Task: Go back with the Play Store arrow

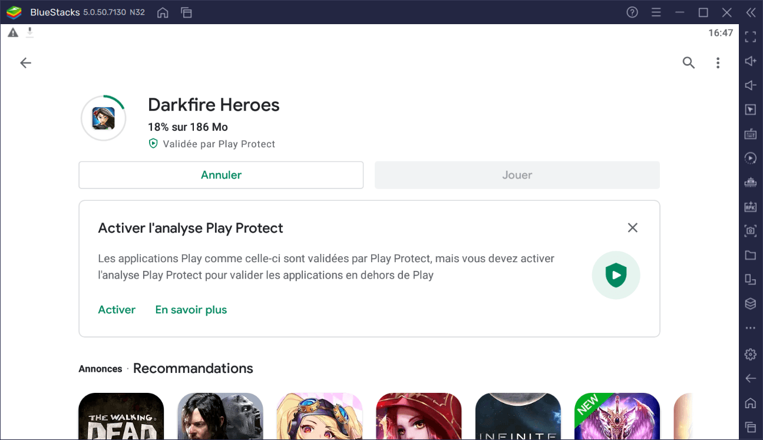Action: click(25, 63)
